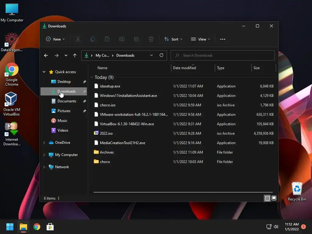This screenshot has width=312, height=234.
Task: Click the Share icon in toolbar
Action: (x=136, y=39)
